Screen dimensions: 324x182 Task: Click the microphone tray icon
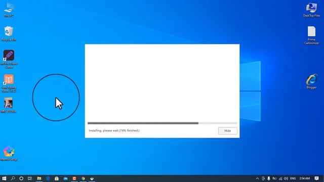[x=269, y=178]
